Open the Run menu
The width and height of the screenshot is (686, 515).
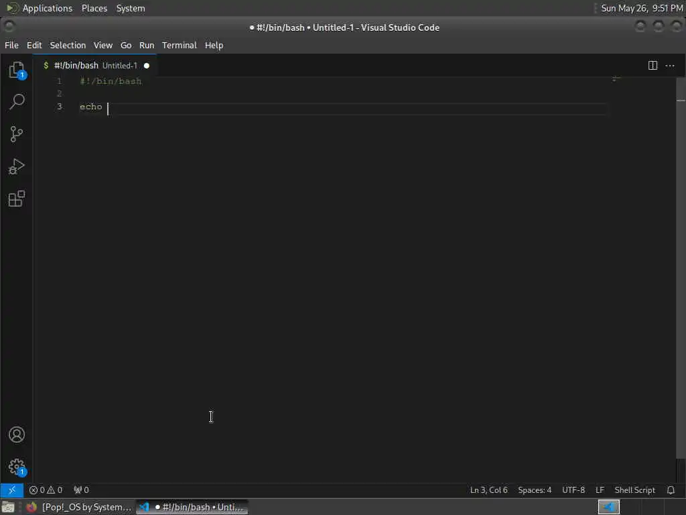tap(147, 45)
